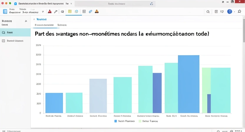Viewport: 245px width, 132px height.
Task: Click the blue globe icon in toolbar
Action: pos(76,11)
